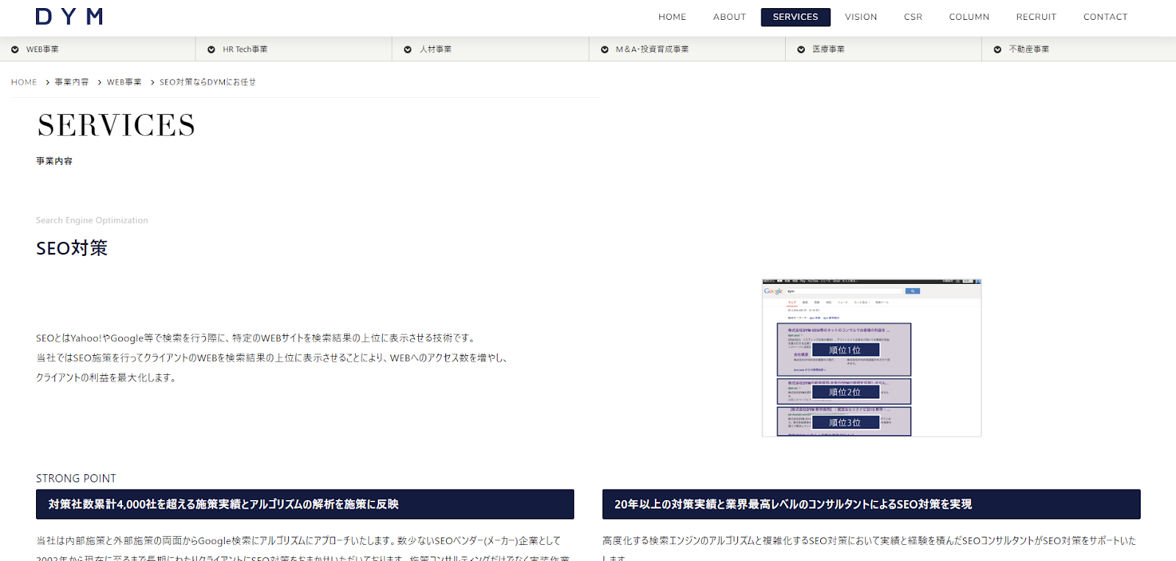1176x561 pixels.
Task: Click the 対策社数累計4,000社 banner heading
Action: (305, 504)
